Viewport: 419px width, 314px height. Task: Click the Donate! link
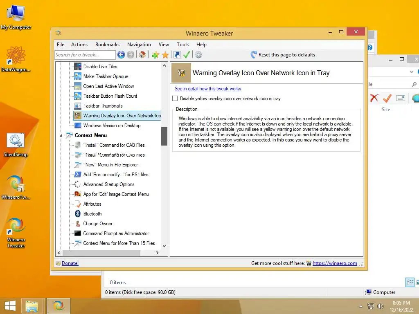click(x=70, y=263)
